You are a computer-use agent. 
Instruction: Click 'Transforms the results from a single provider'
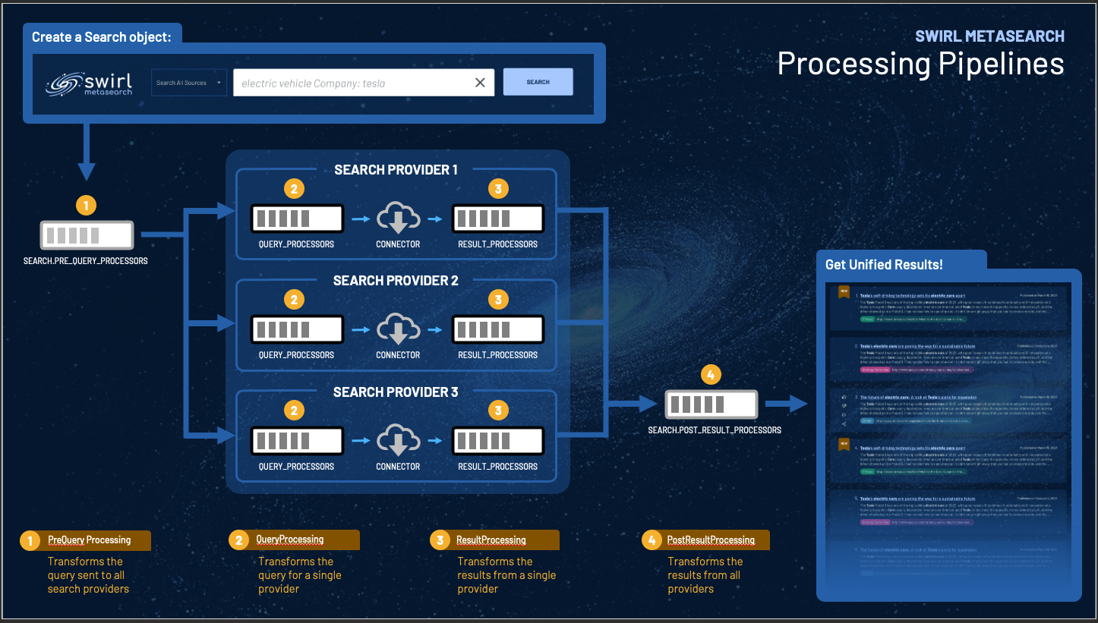506,575
